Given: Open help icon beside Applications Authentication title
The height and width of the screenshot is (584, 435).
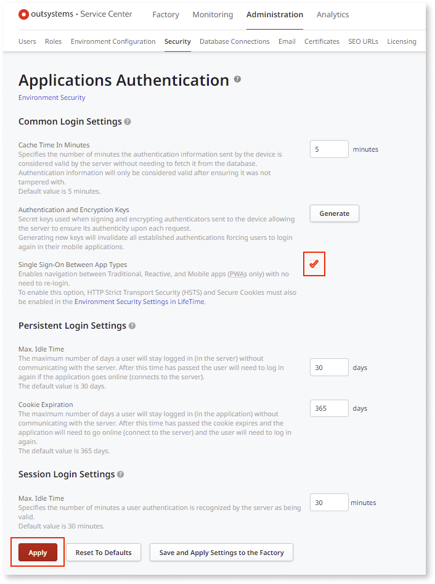Looking at the screenshot, I should click(237, 79).
